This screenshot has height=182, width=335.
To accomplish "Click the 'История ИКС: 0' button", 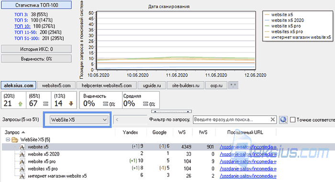I will (x=36, y=49).
